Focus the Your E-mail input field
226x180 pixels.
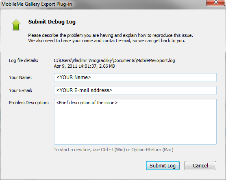pyautogui.click(x=135, y=90)
